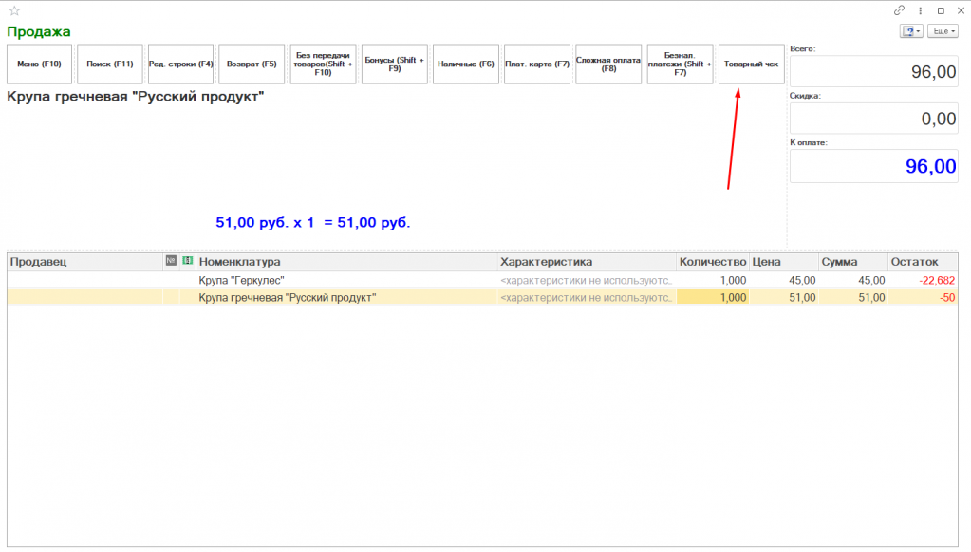The height and width of the screenshot is (552, 971).
Task: Pay with Плат. карта (F7) button
Action: (537, 64)
